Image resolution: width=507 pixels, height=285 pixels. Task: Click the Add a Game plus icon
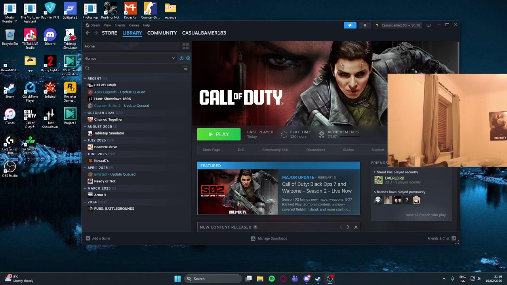tap(88, 238)
